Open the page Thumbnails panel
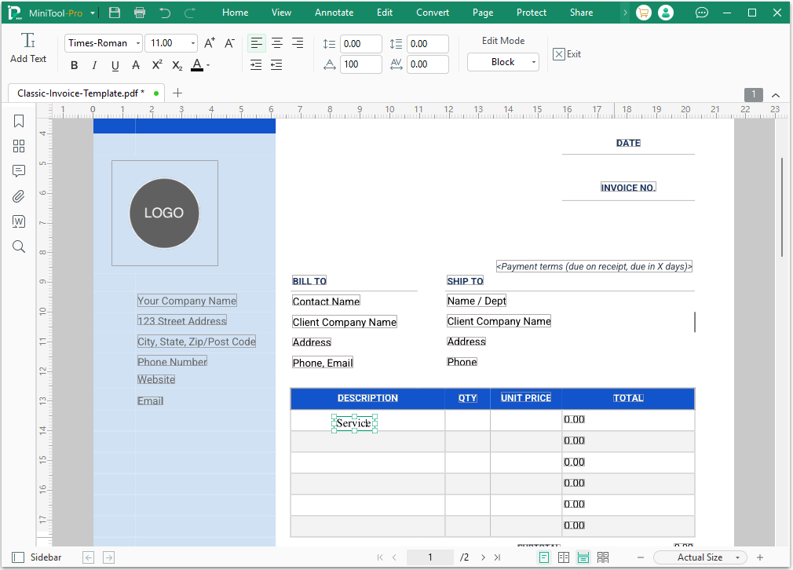Viewport: 793px width, 570px height. coord(19,146)
